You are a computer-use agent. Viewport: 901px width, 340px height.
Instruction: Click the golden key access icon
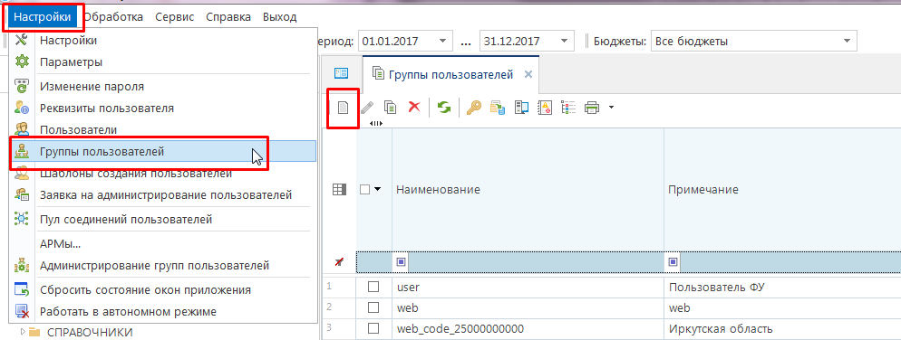pos(473,108)
